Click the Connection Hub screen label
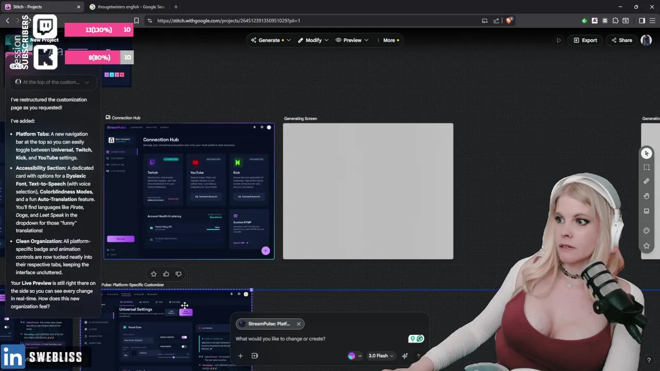This screenshot has height=371, width=660. tap(126, 118)
